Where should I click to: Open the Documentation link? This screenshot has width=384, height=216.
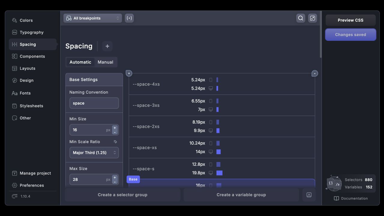coord(351,199)
